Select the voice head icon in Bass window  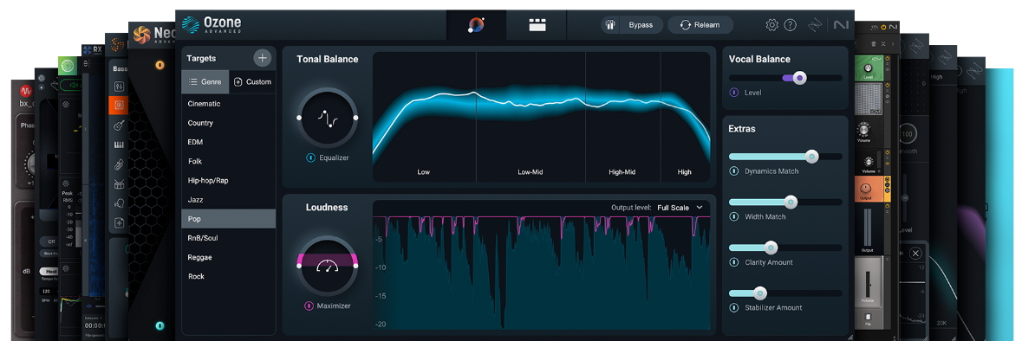pyautogui.click(x=119, y=203)
